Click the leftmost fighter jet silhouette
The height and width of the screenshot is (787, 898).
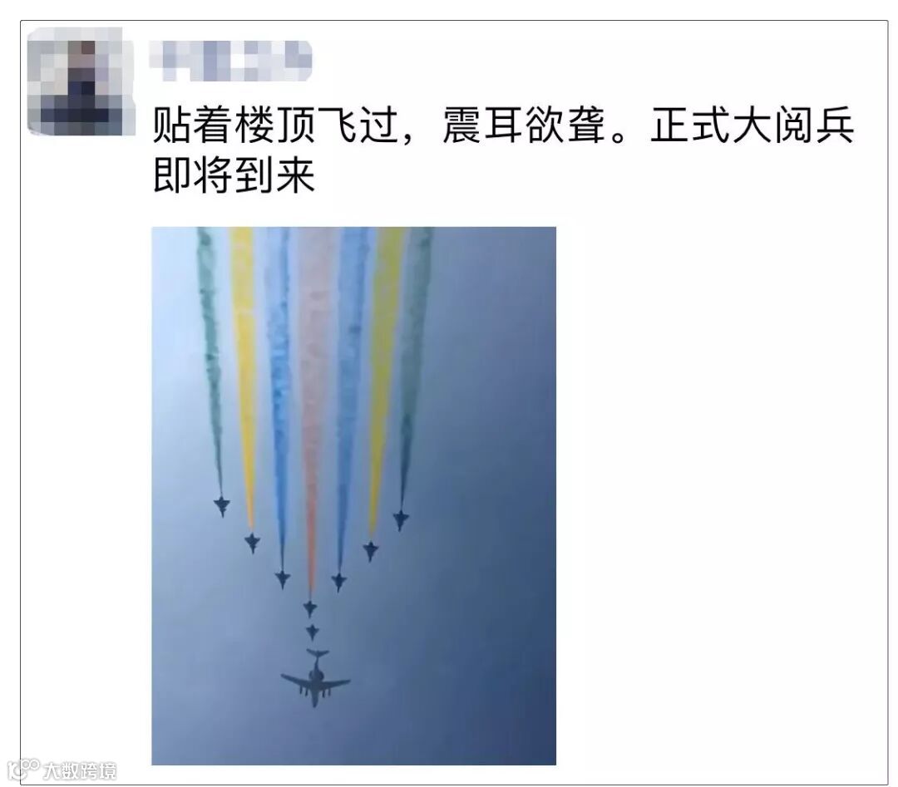(x=222, y=506)
